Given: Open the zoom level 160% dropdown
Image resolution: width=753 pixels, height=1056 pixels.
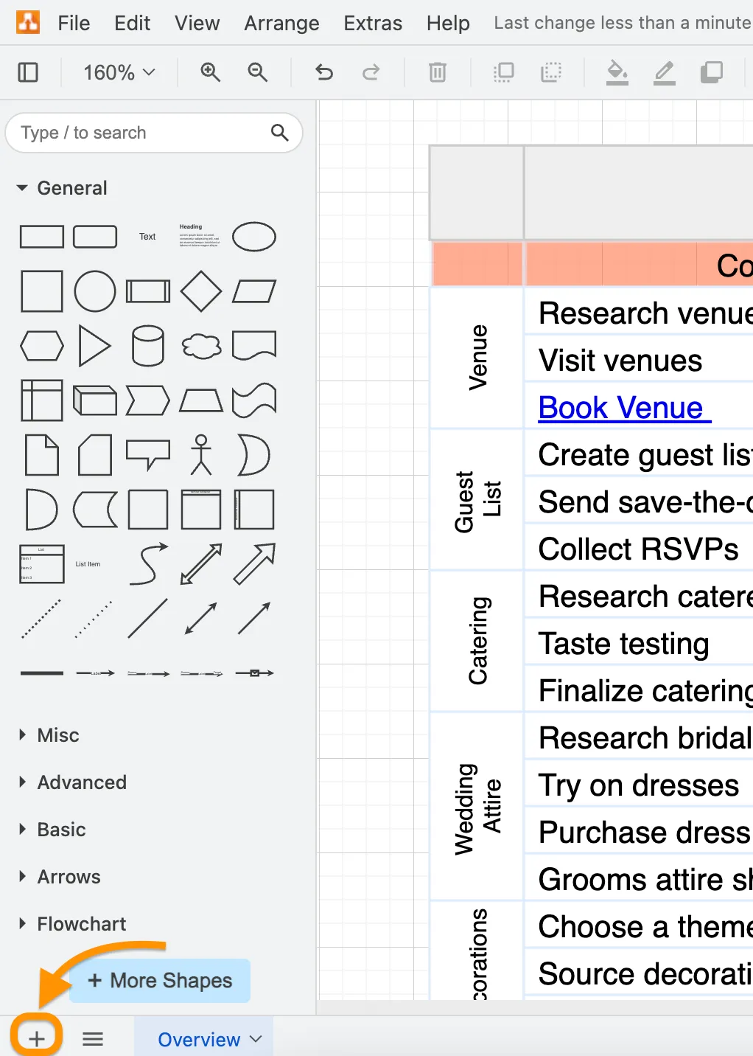Looking at the screenshot, I should tap(118, 72).
